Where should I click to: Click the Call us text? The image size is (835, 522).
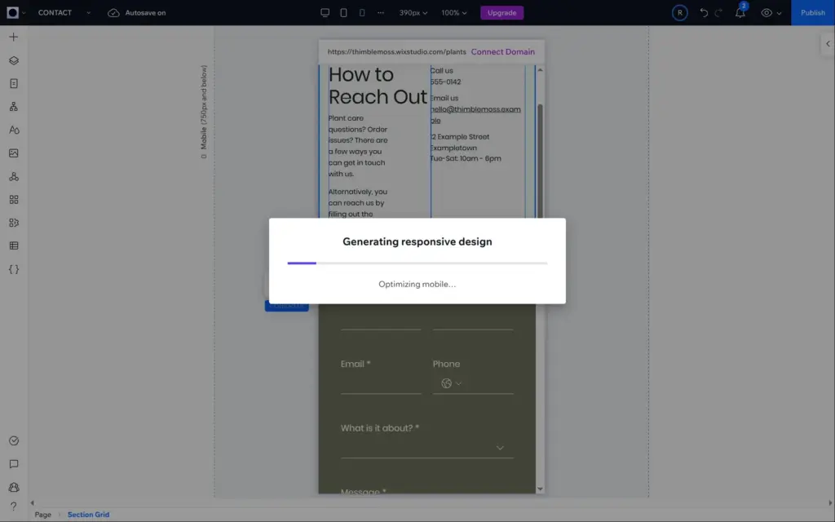click(441, 70)
